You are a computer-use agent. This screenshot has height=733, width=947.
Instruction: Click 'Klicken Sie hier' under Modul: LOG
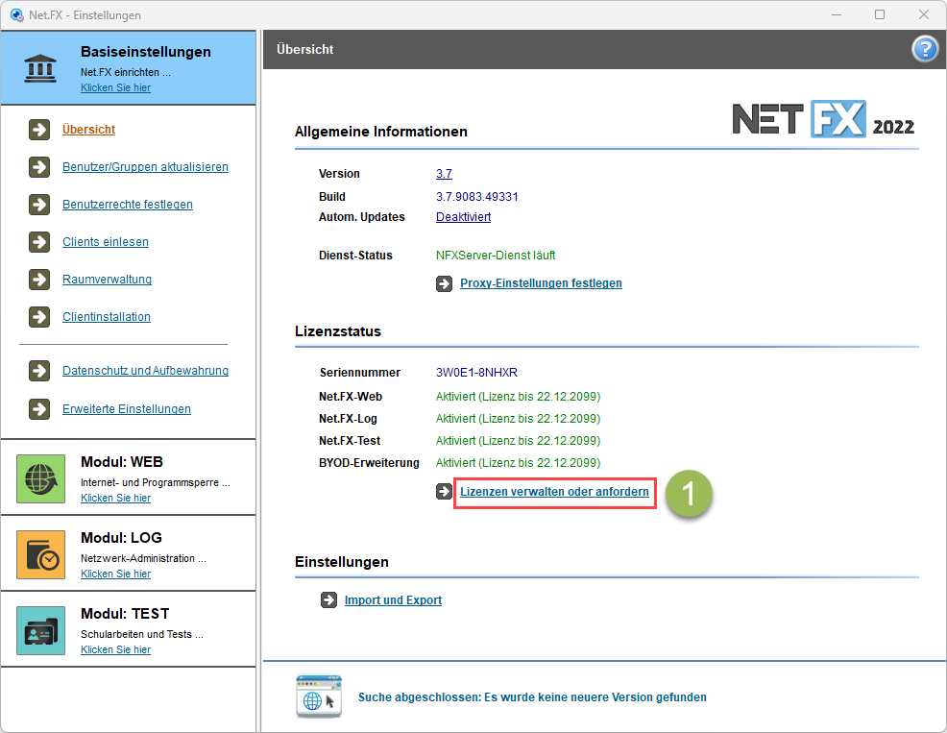116,574
